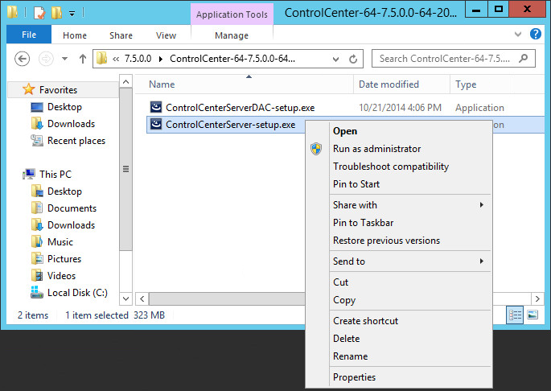The image size is (551, 391).
Task: Switch to Details view icon in status bar
Action: (515, 315)
